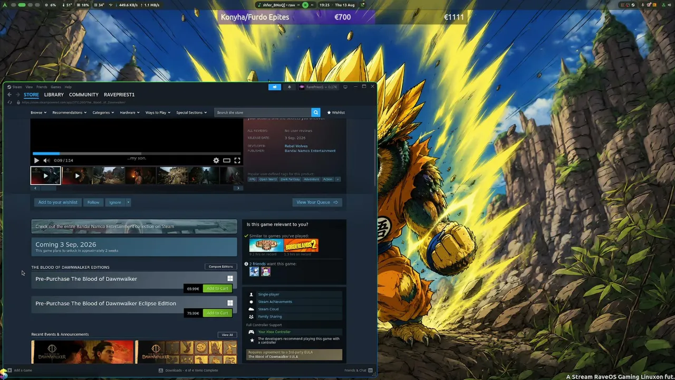
Task: Open the Wishlist link
Action: tap(336, 112)
